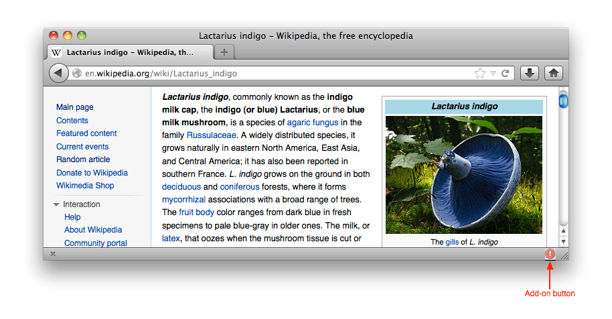
Task: Open the Downloads arrow button
Action: (529, 73)
